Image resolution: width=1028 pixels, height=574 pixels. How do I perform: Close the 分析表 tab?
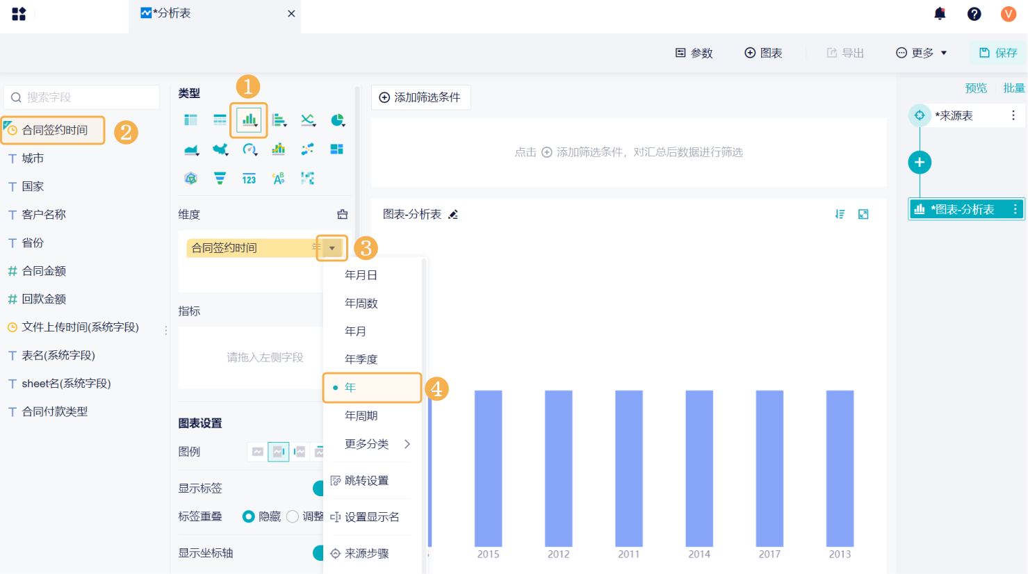click(x=291, y=14)
